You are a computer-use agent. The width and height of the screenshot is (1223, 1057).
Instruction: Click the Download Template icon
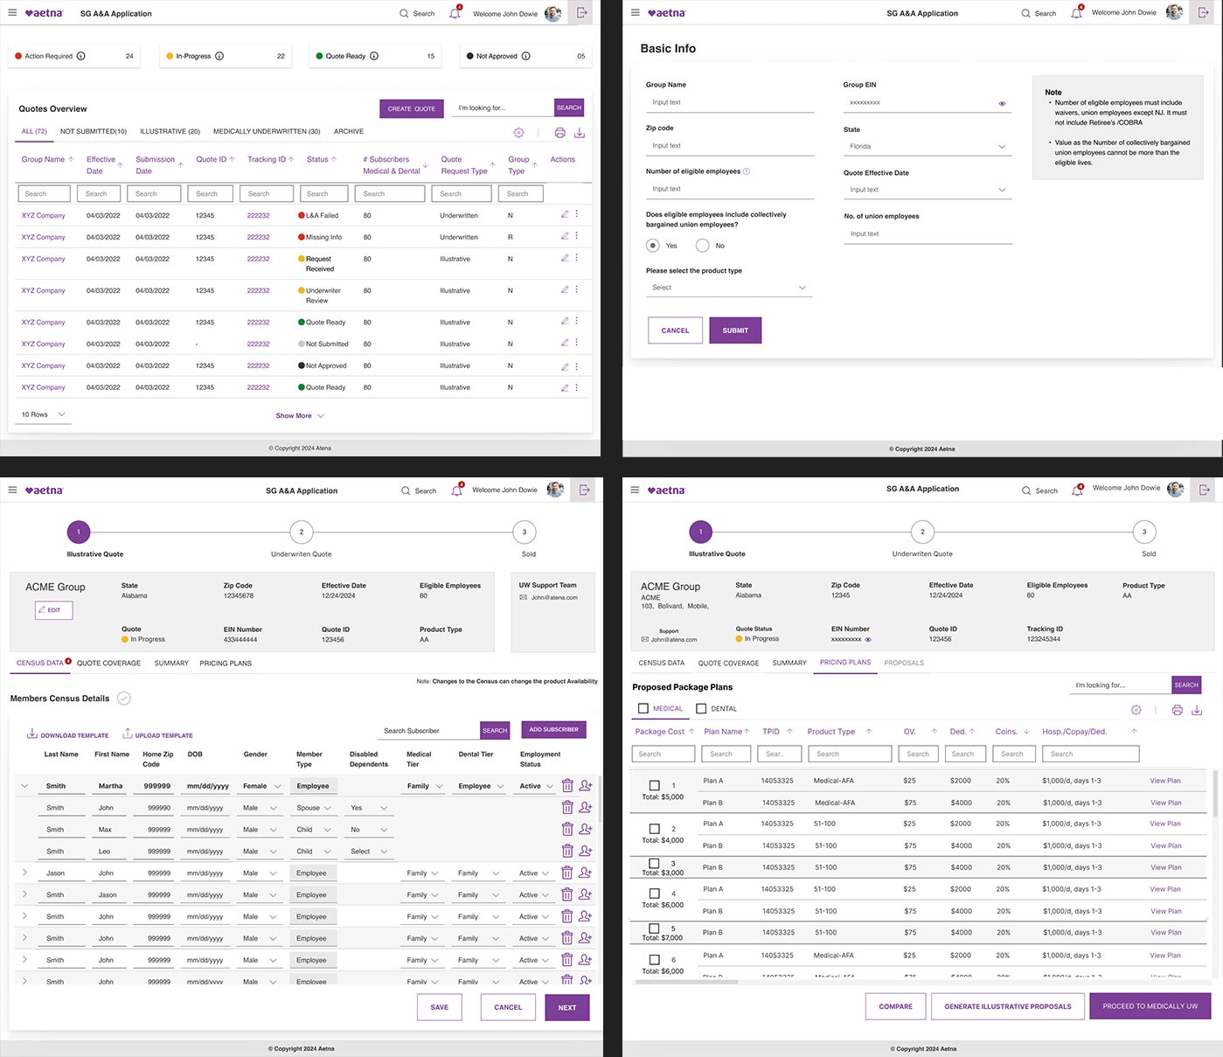click(x=32, y=734)
